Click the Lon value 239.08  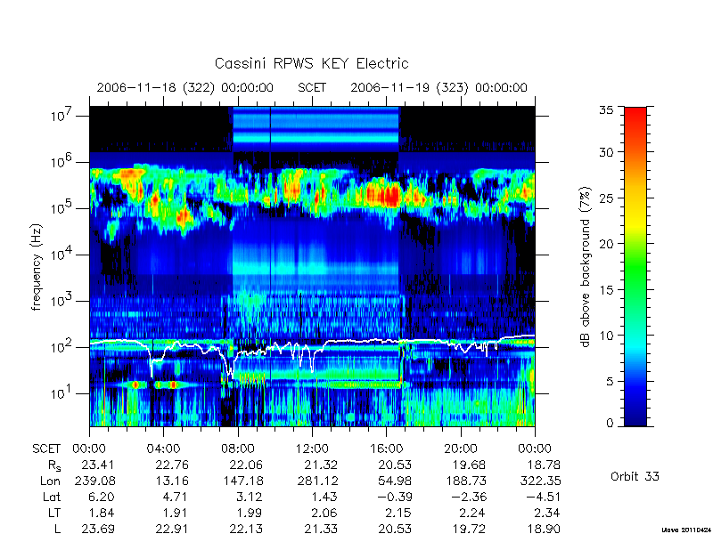[94, 481]
